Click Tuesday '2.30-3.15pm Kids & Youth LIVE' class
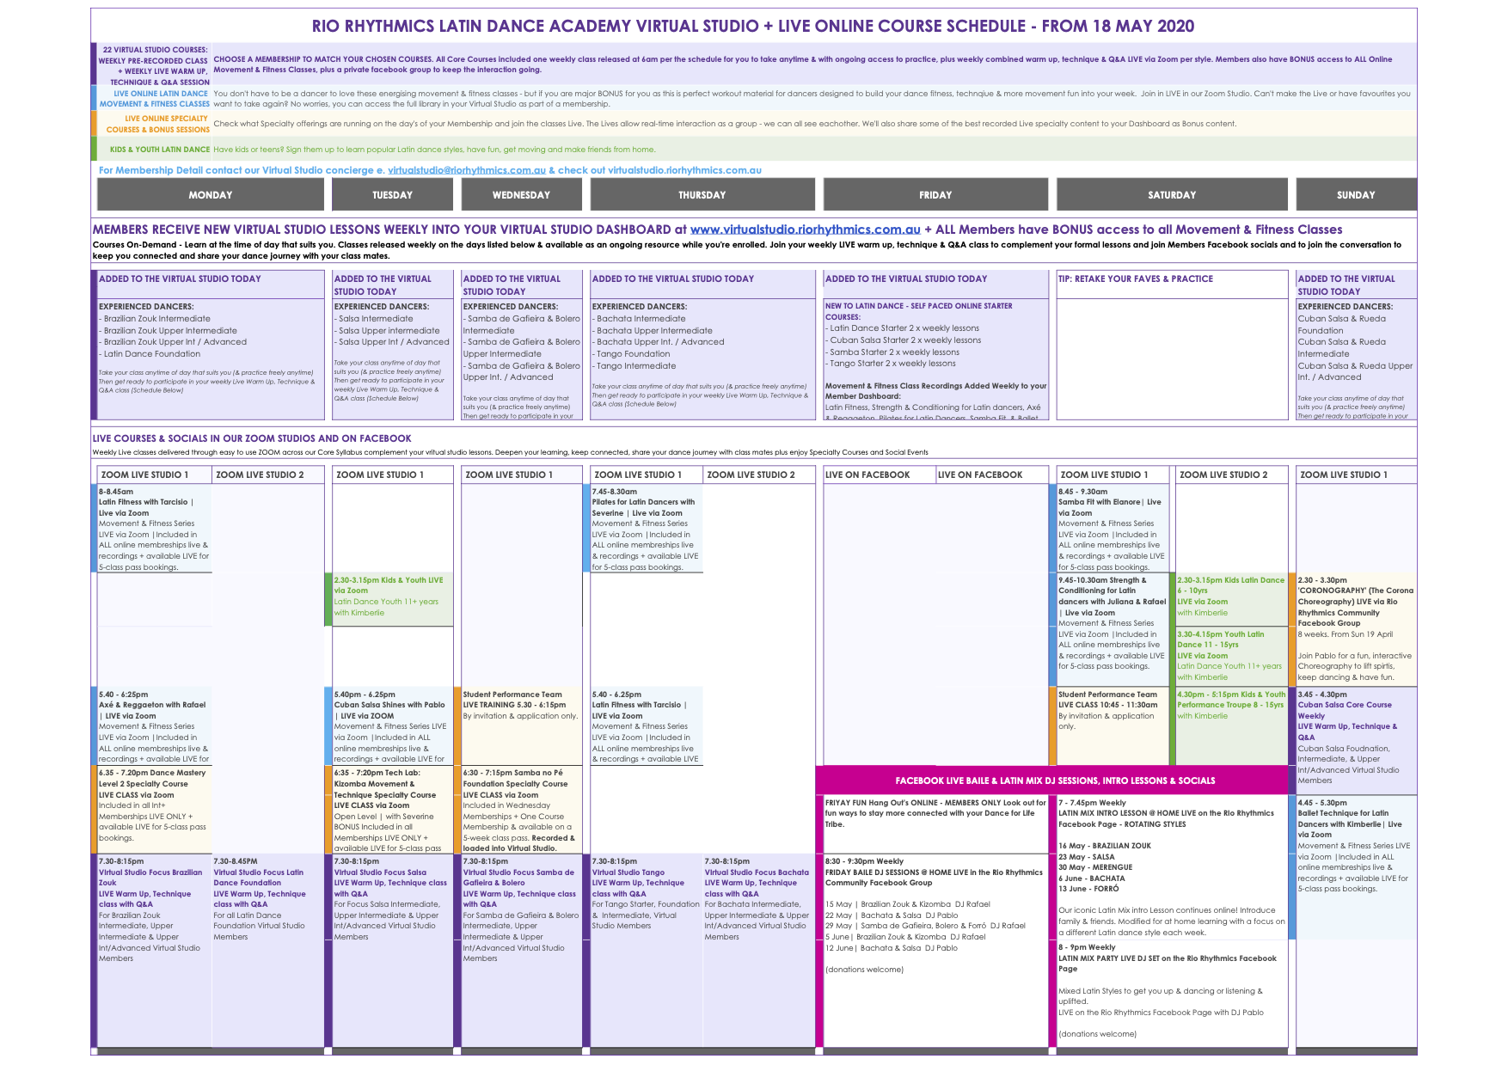 [x=393, y=600]
